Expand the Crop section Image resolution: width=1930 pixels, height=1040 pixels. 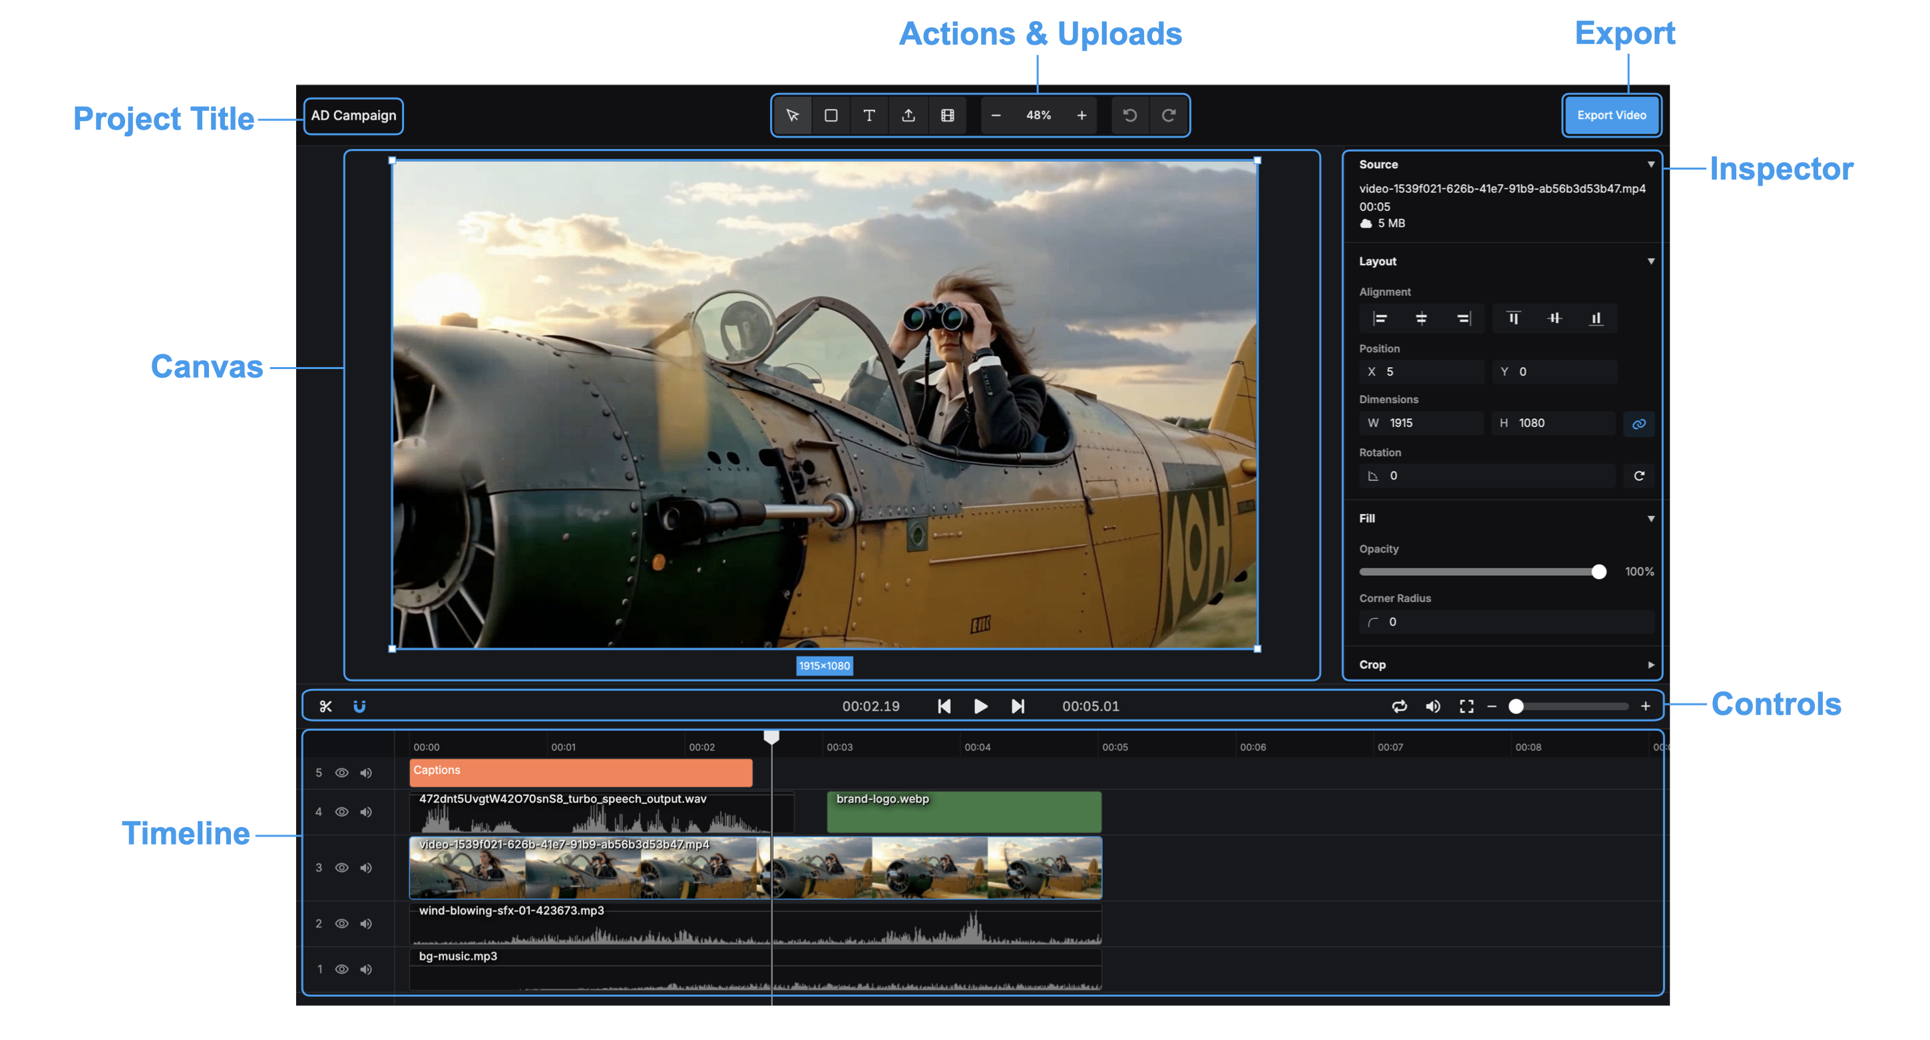1650,665
